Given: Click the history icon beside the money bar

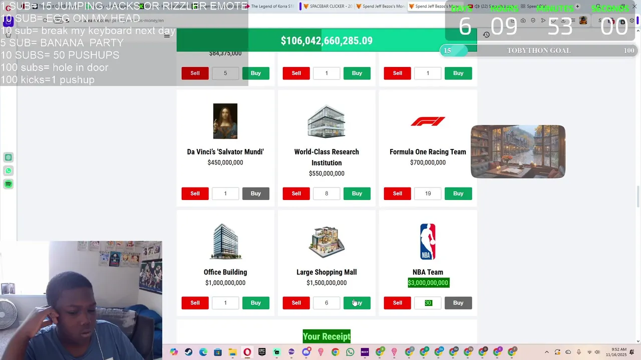Looking at the screenshot, I should 486,34.
